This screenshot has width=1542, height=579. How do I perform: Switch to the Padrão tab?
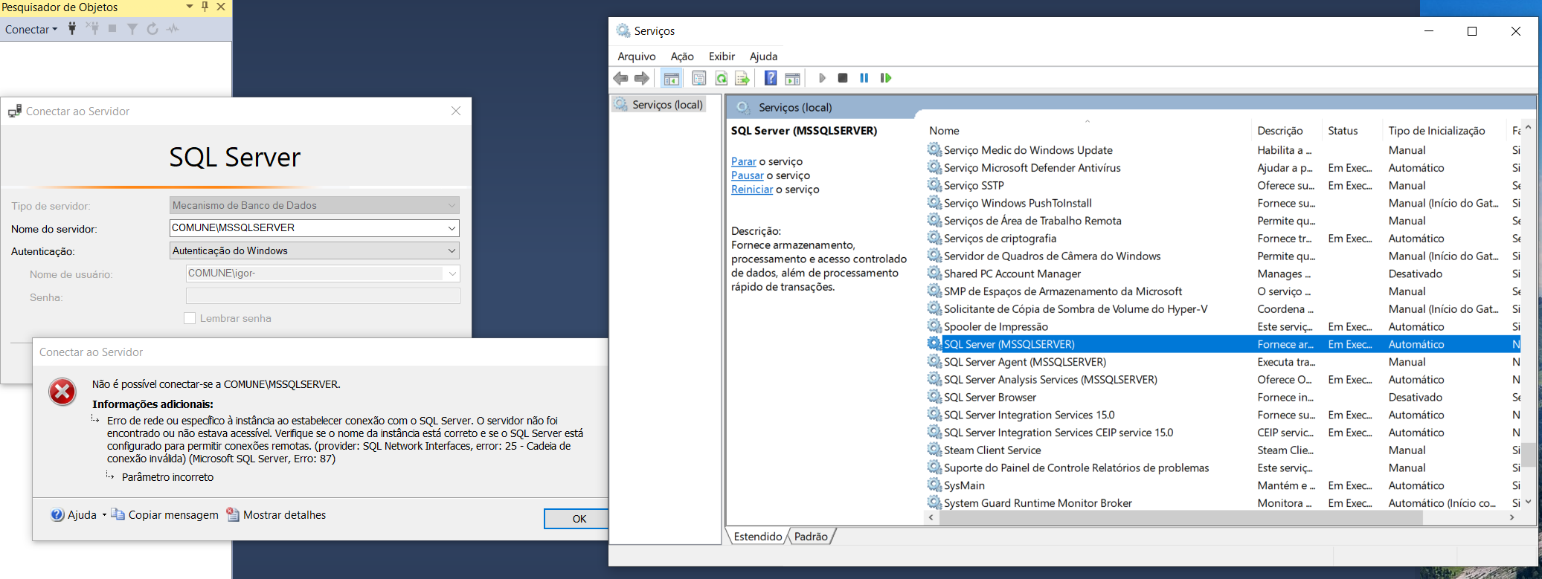(x=811, y=537)
